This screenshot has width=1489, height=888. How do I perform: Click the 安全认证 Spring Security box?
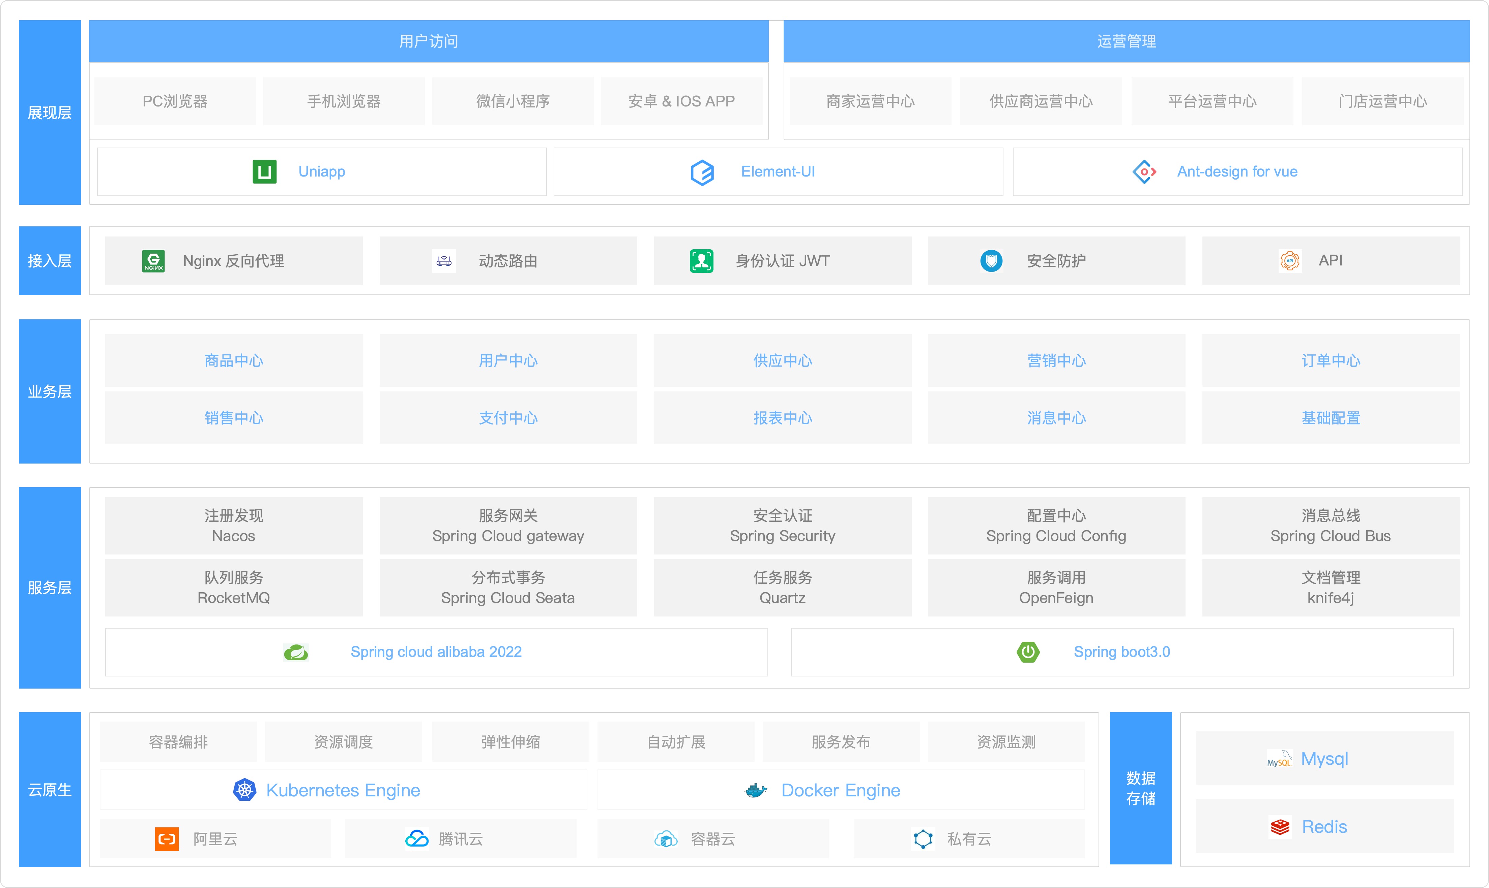point(782,526)
